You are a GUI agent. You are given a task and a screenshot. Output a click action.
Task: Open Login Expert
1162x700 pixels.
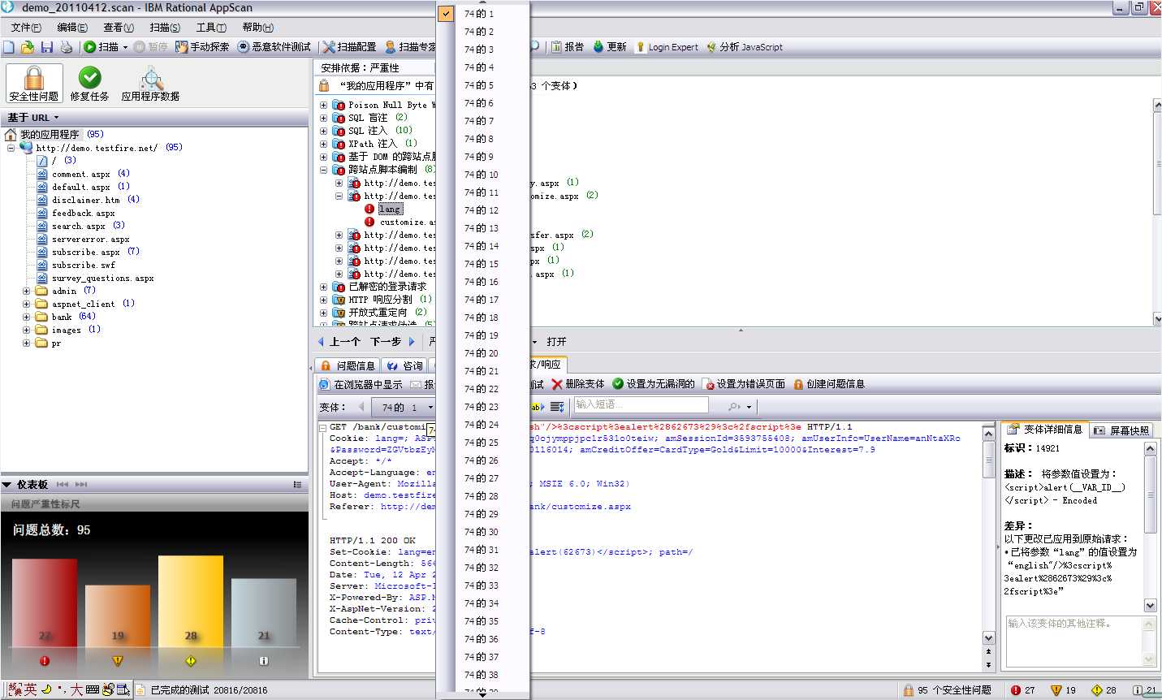(x=667, y=47)
